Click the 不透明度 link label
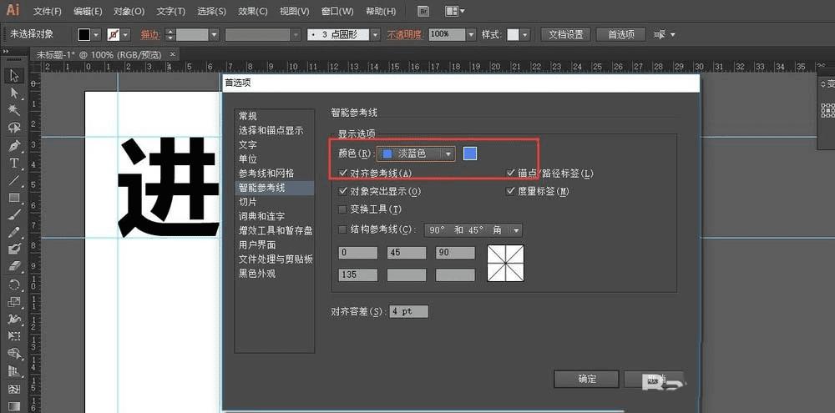 [x=405, y=34]
